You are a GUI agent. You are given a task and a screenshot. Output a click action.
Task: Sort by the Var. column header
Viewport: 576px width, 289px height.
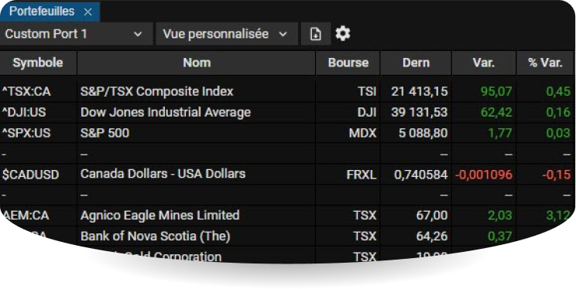click(x=484, y=63)
